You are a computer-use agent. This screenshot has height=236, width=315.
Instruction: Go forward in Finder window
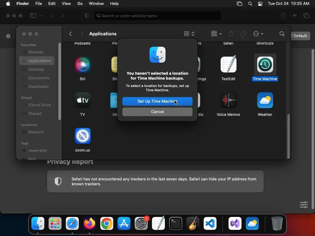click(x=82, y=34)
